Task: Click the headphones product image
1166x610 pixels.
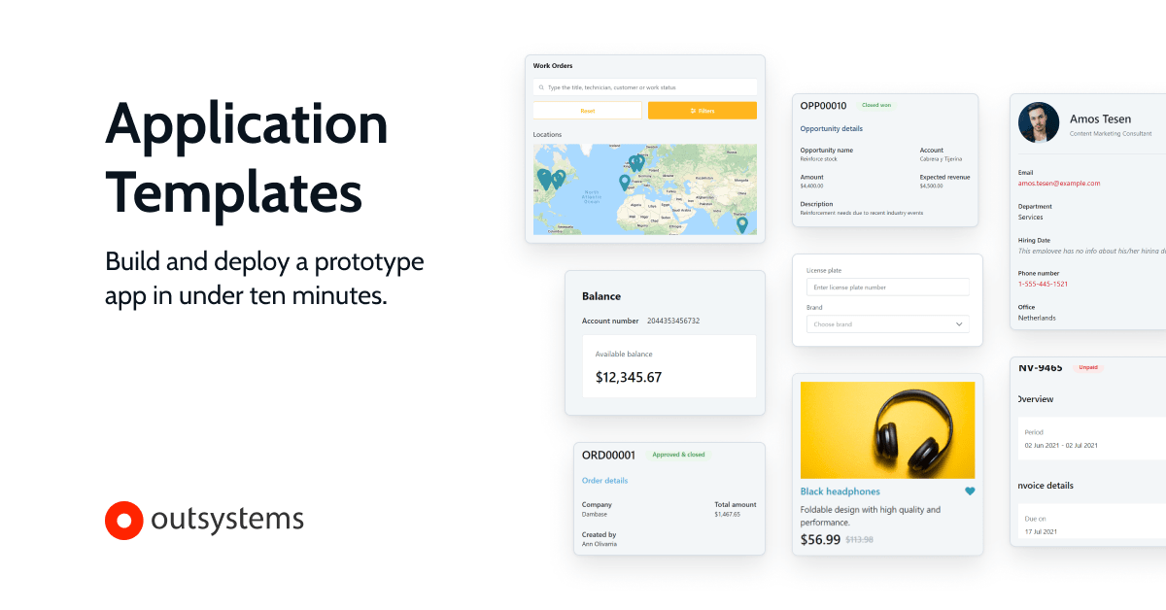Action: [888, 430]
